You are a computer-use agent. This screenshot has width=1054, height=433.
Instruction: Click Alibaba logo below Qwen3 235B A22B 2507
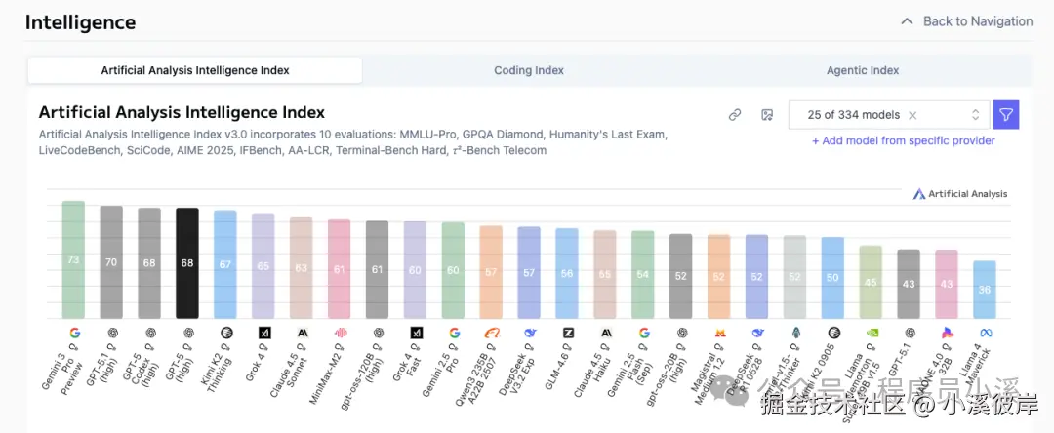(x=491, y=333)
